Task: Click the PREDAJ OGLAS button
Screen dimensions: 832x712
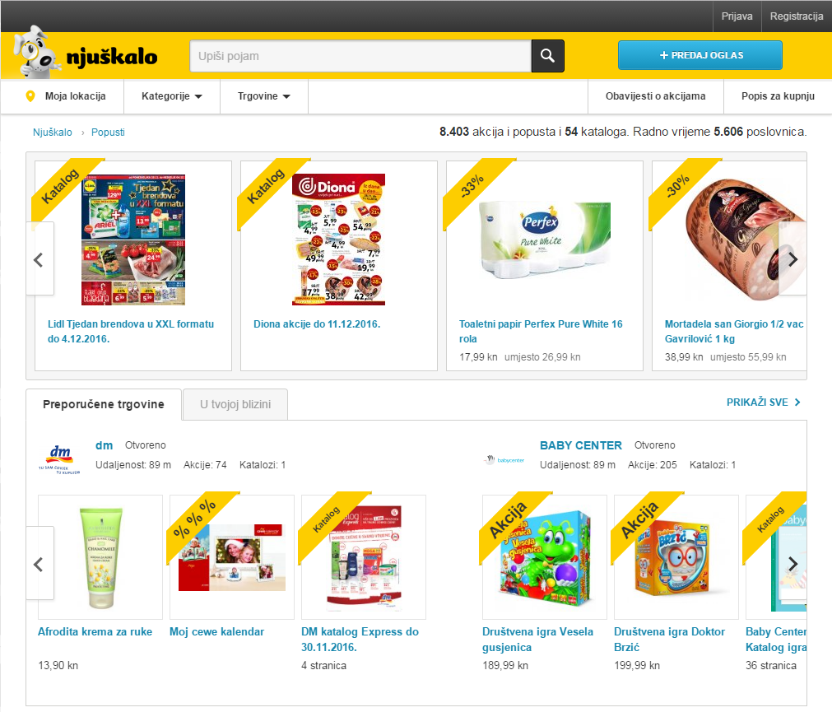Action: [x=700, y=55]
